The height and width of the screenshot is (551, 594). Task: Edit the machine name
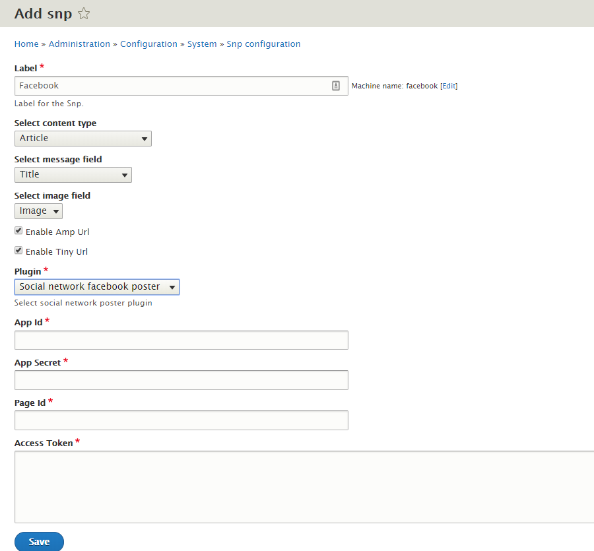click(x=449, y=86)
